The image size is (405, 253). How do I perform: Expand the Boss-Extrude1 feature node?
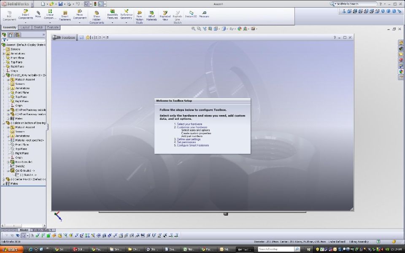[x=8, y=162]
